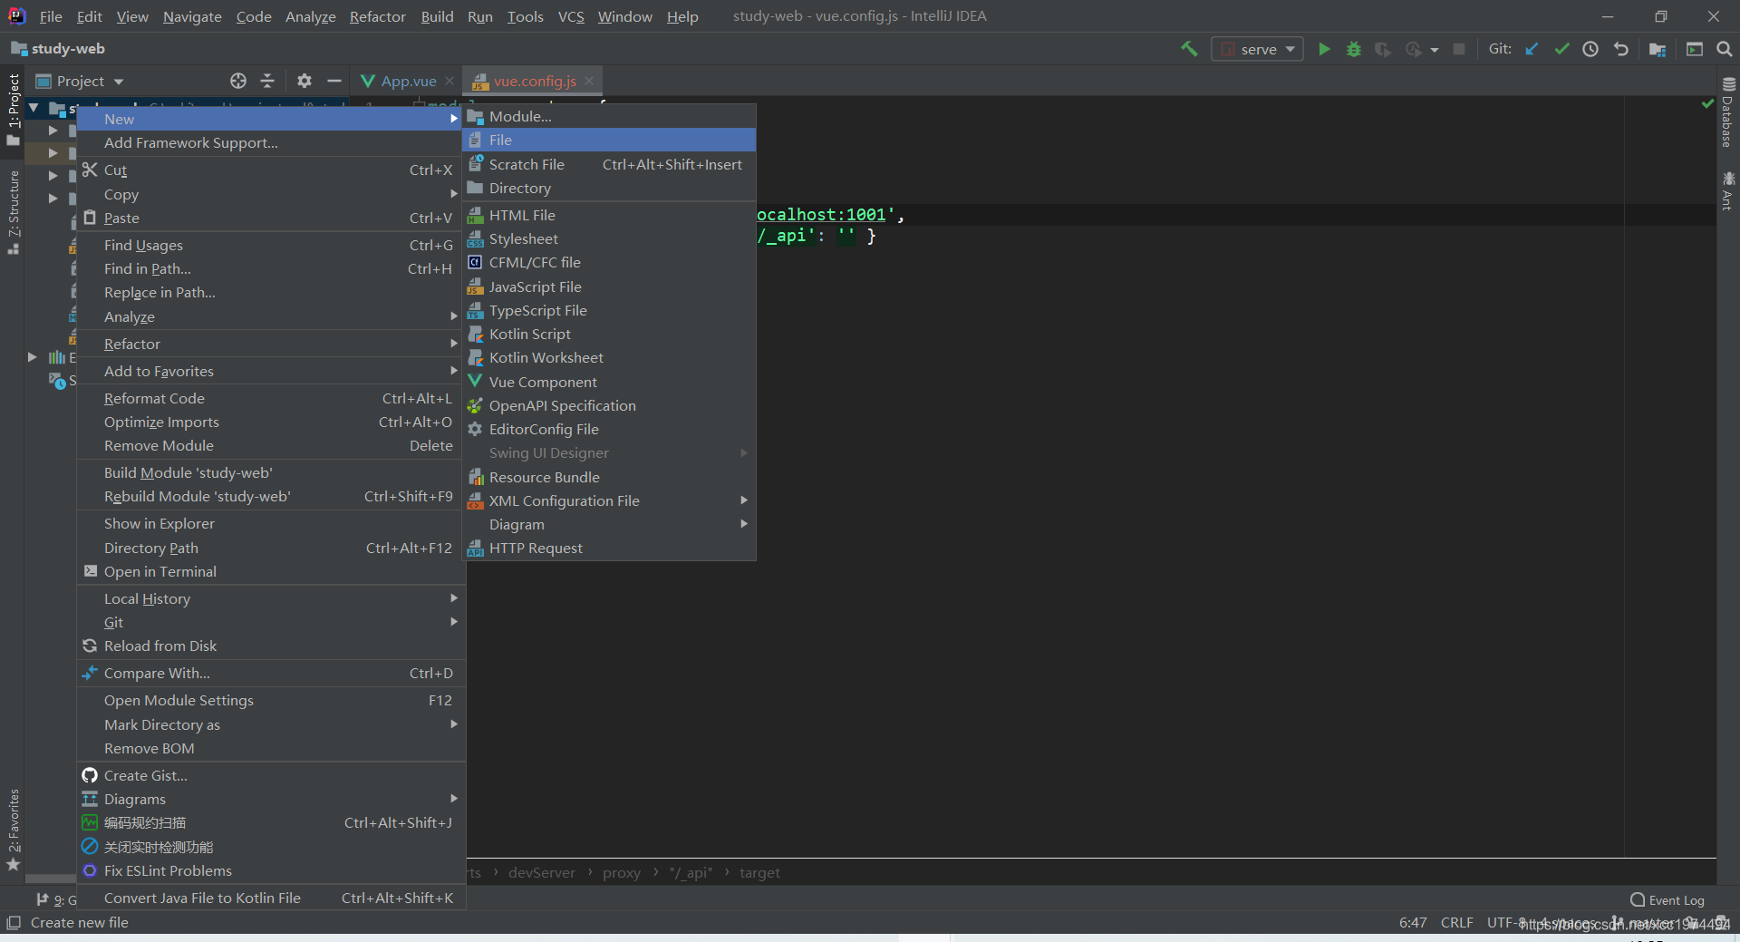Image resolution: width=1740 pixels, height=942 pixels.
Task: Close the App.vue tab
Action: click(449, 81)
